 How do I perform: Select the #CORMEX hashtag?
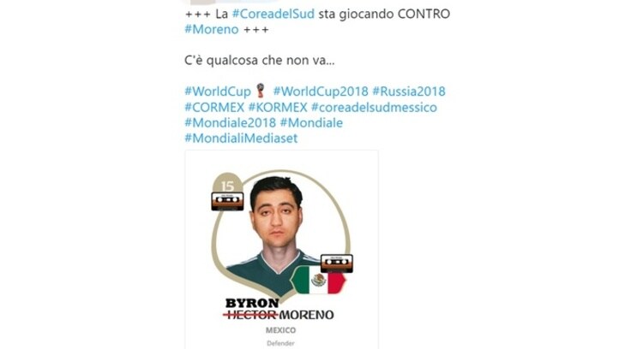(x=214, y=107)
